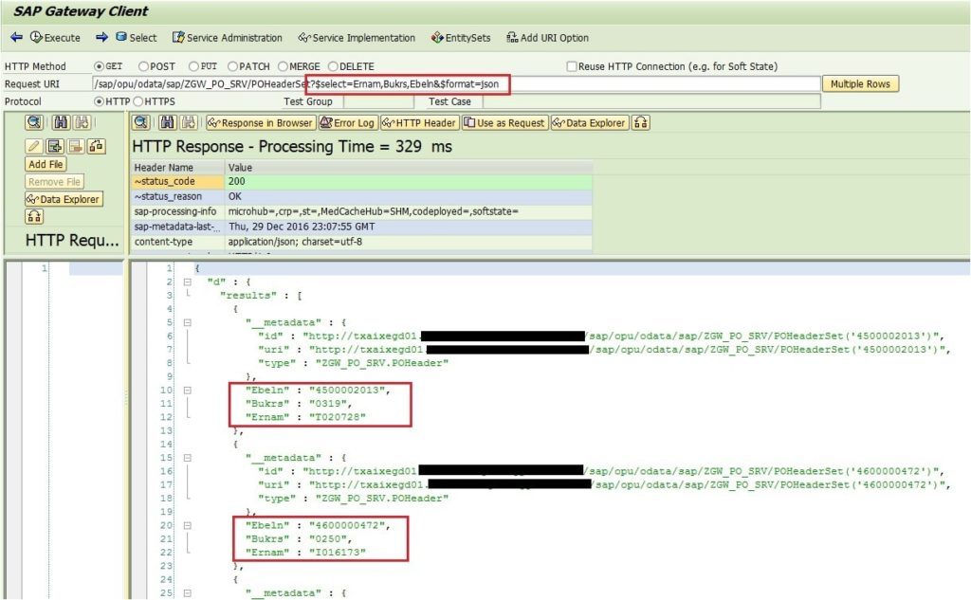
Task: Collapse the __metadata node on line 15
Action: tap(187, 458)
